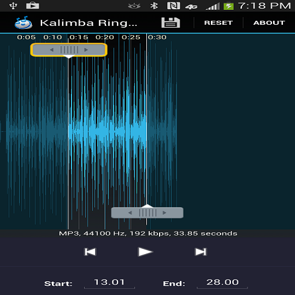
Task: Skip to clip end with forward icon
Action: (201, 252)
